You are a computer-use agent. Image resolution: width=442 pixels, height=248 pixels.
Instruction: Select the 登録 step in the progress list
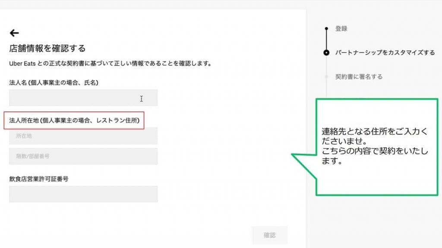[341, 28]
